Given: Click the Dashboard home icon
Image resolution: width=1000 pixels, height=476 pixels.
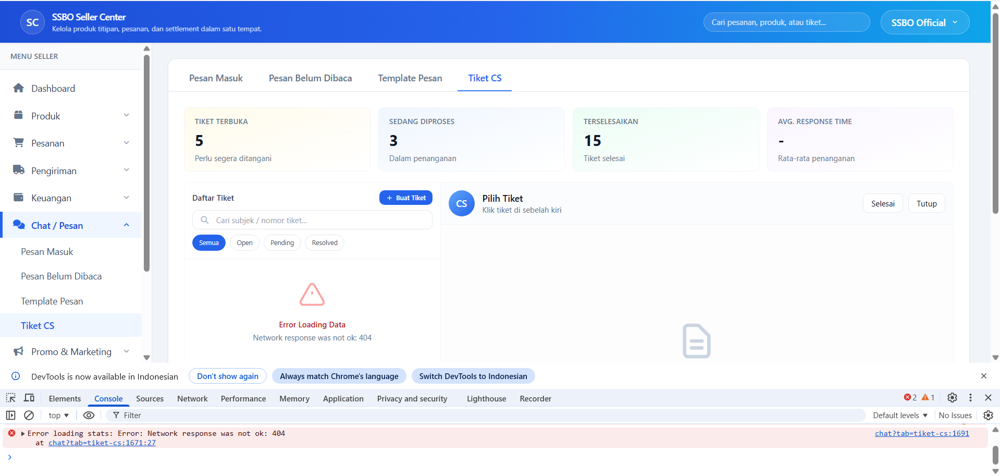Looking at the screenshot, I should pyautogui.click(x=19, y=88).
